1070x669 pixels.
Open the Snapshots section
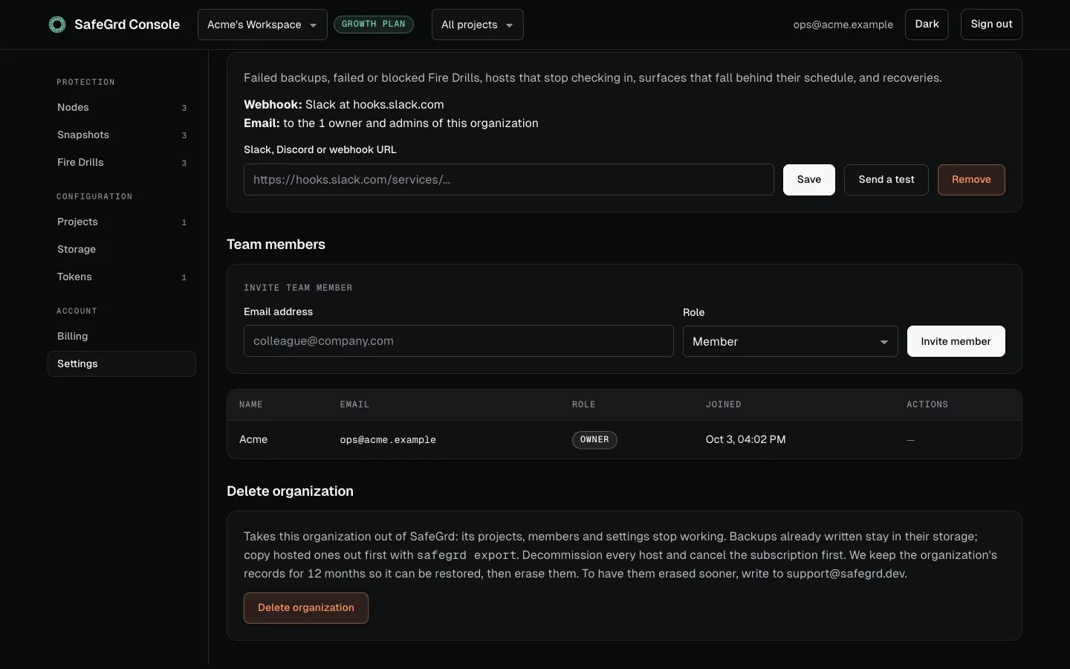pos(122,135)
